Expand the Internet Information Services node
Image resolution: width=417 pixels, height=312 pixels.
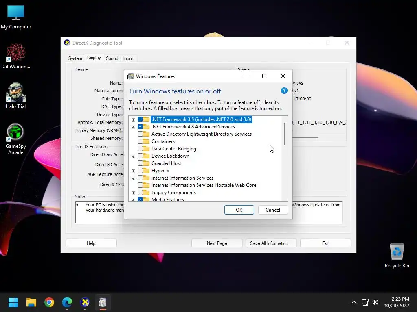pyautogui.click(x=133, y=178)
